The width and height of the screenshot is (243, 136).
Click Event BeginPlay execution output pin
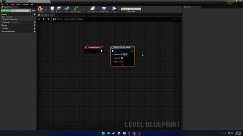click(102, 51)
